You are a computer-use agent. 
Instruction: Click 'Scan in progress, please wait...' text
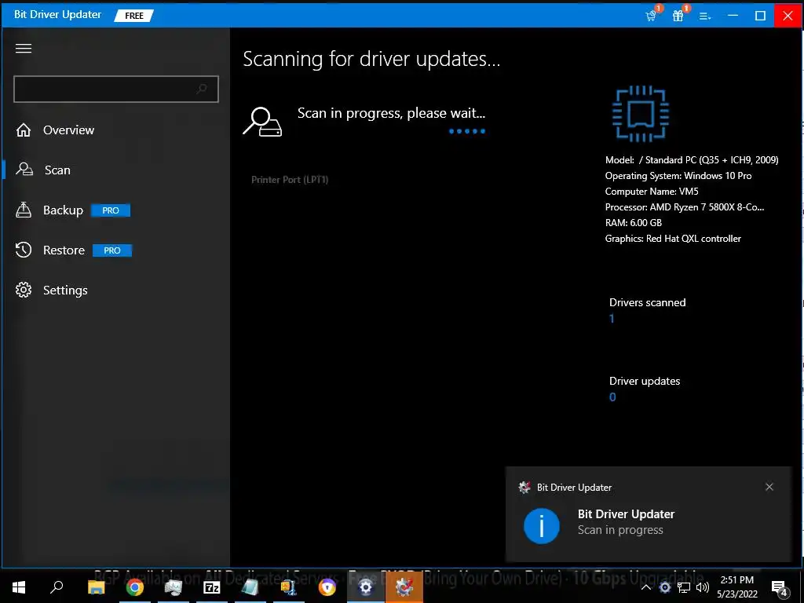pyautogui.click(x=391, y=113)
